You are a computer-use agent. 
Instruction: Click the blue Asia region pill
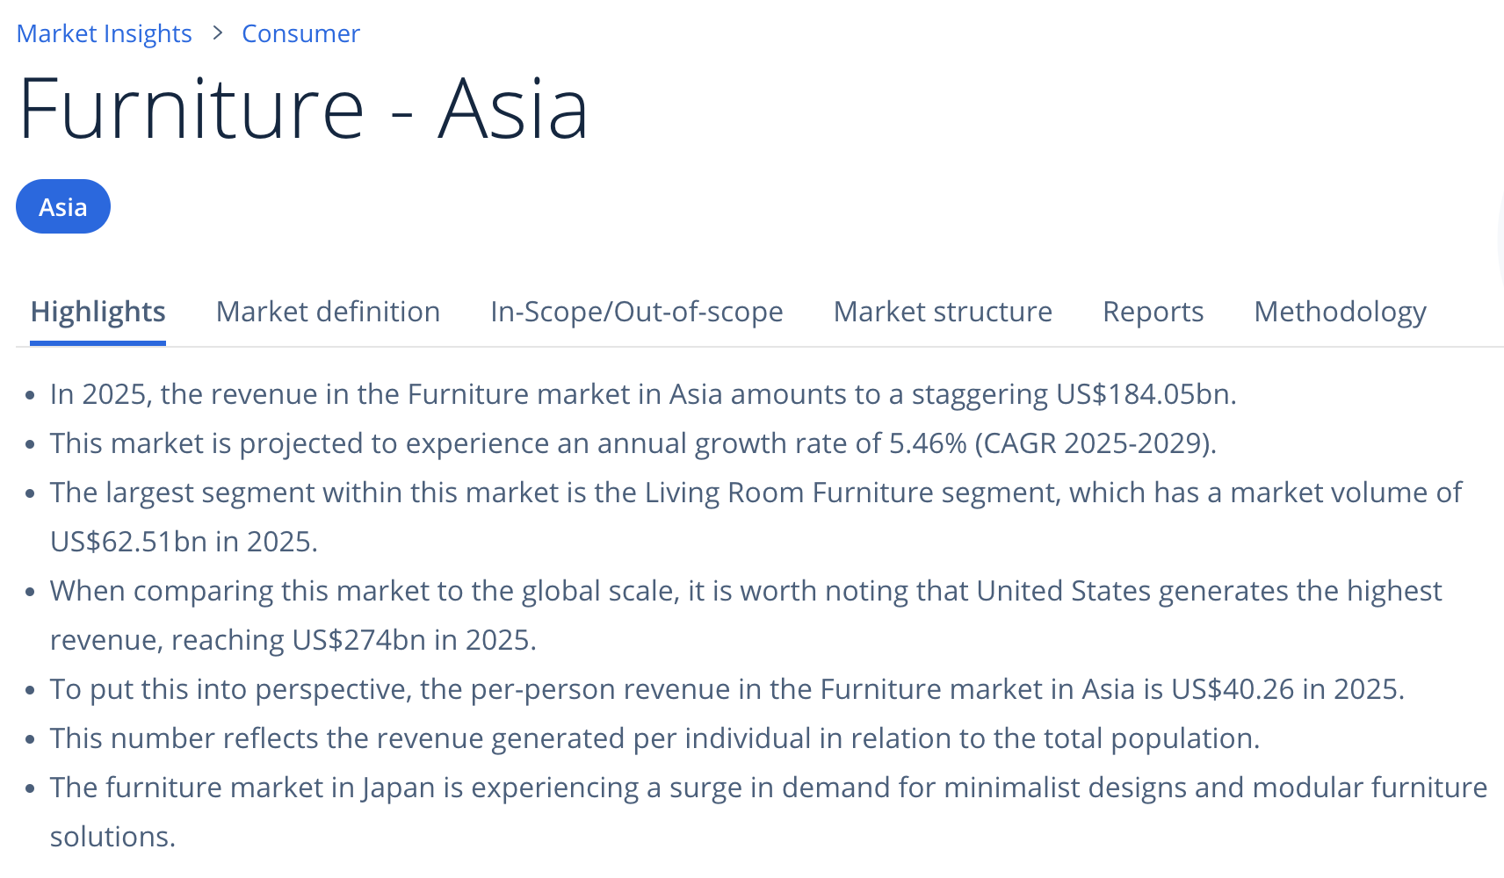63,207
